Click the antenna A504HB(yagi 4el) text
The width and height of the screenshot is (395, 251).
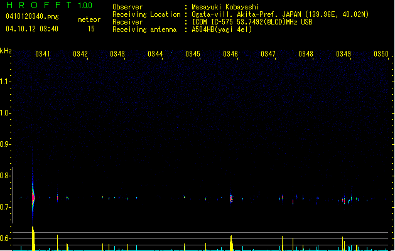(222, 29)
